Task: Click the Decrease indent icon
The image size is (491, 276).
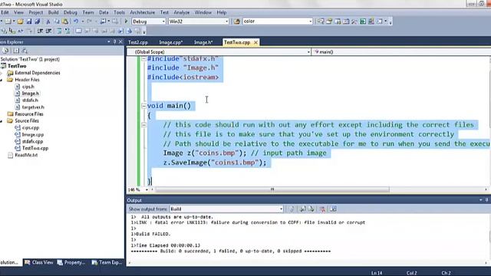Action: pyautogui.click(x=40, y=31)
